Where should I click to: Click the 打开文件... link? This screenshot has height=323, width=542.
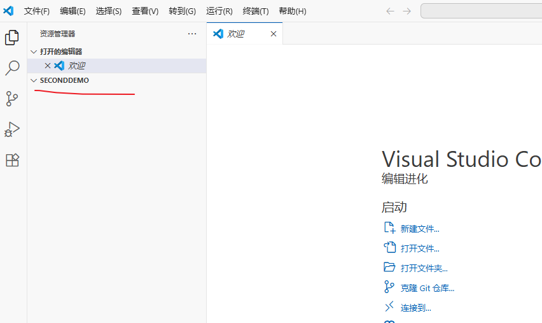(420, 248)
